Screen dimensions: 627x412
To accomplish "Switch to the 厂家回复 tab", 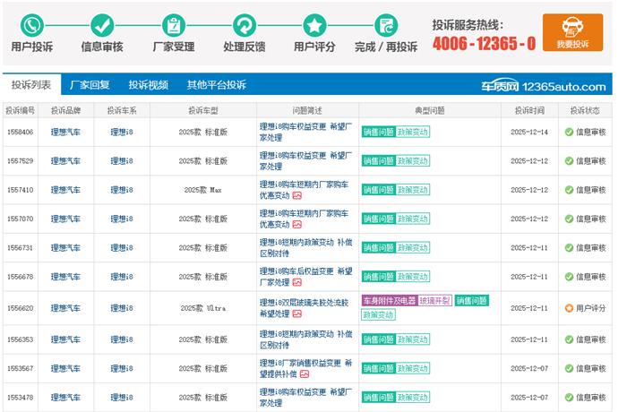I will point(90,85).
